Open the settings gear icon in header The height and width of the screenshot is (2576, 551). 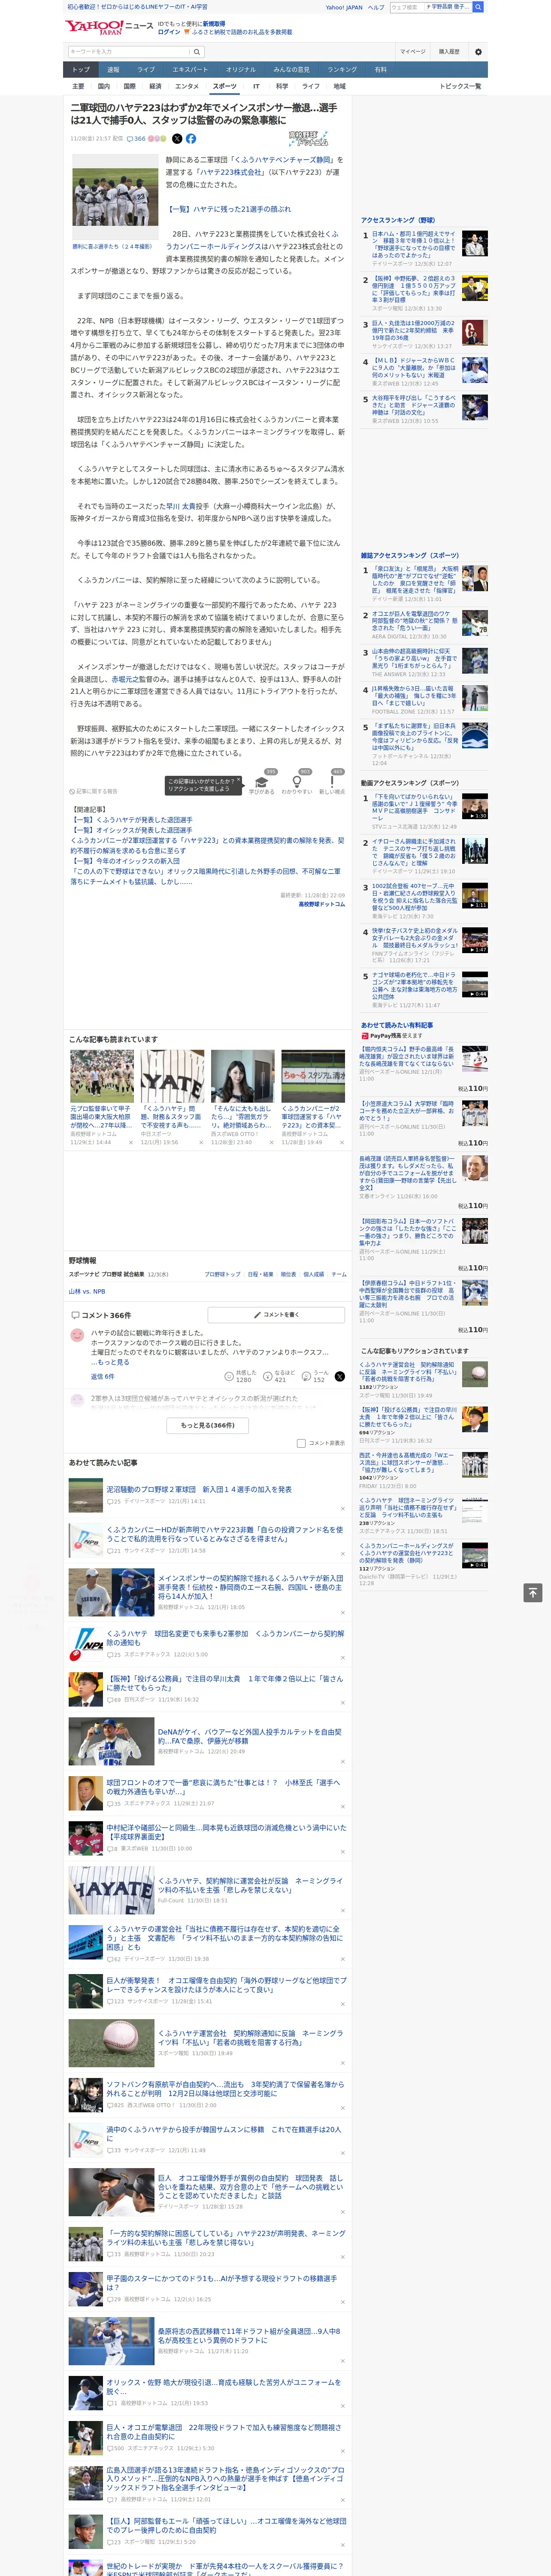(x=478, y=51)
